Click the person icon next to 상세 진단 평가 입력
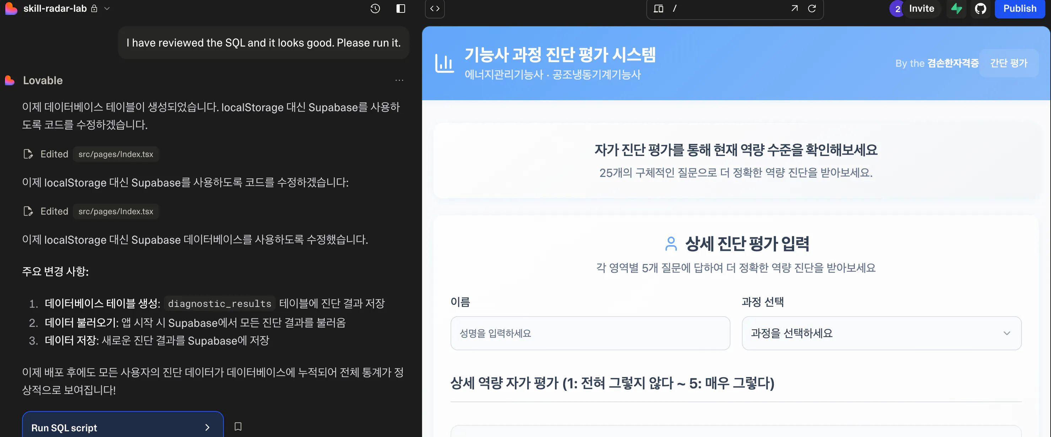Image resolution: width=1051 pixels, height=437 pixels. point(671,244)
